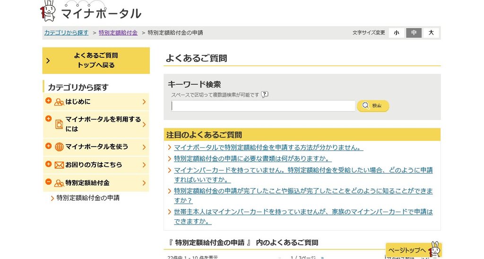Click the people icon beside 特別定額給付金 category

(59, 183)
